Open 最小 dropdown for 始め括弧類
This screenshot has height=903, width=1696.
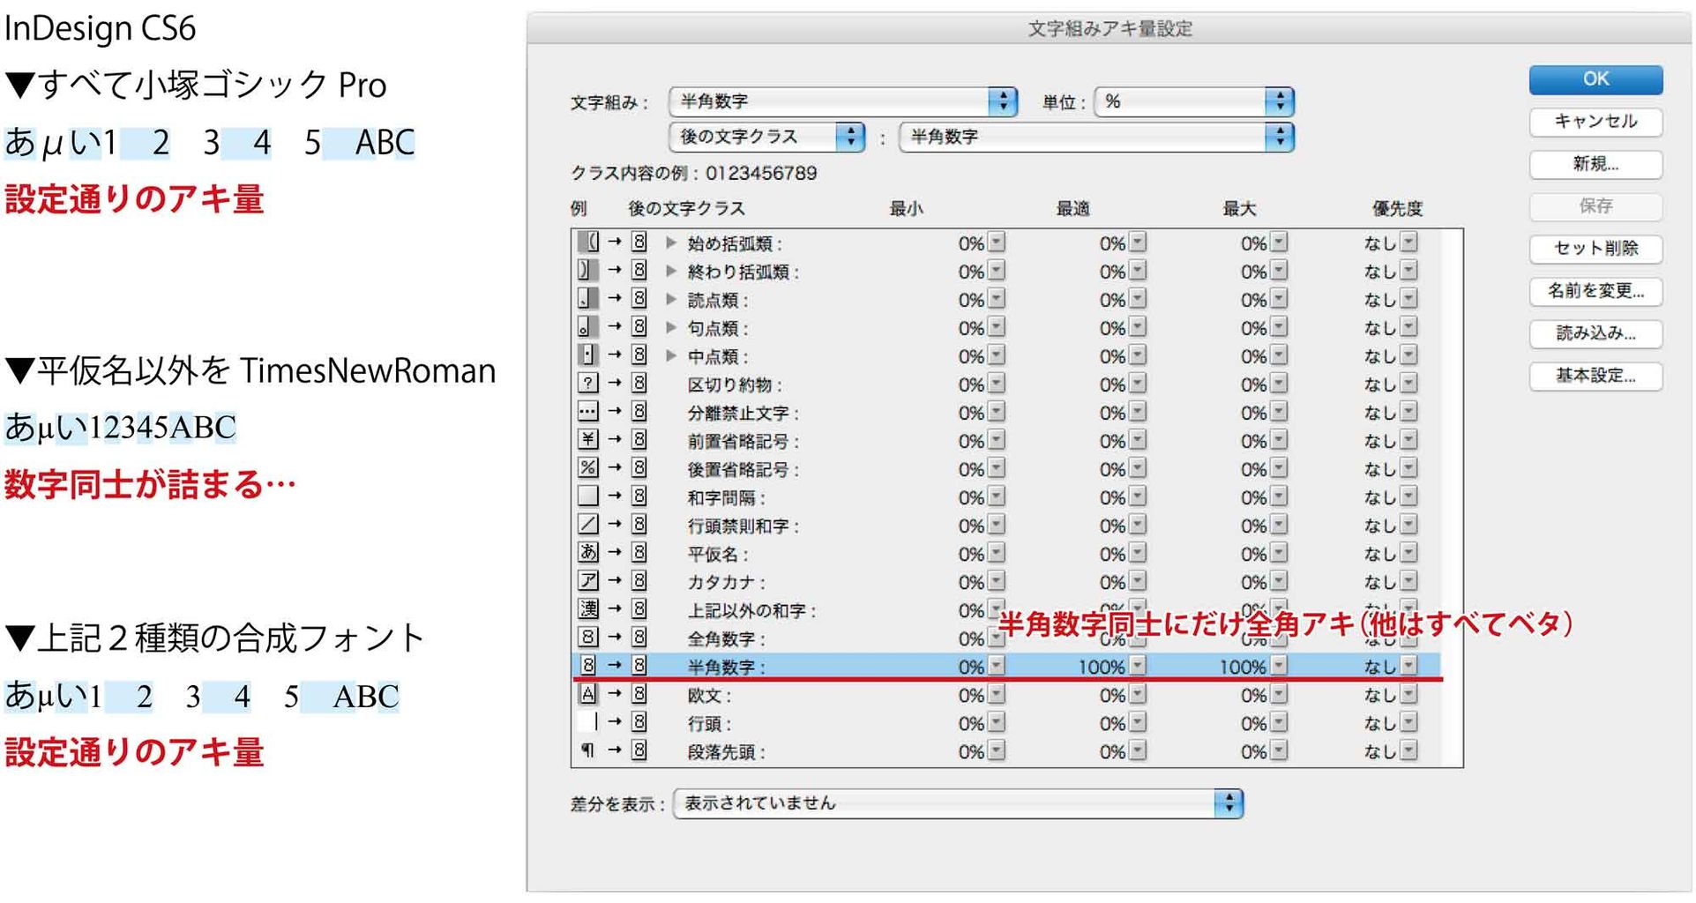997,243
